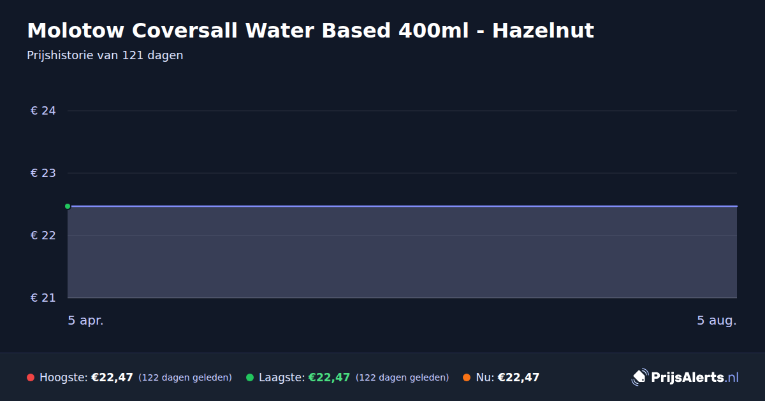
Task: Click the € 24 axis label
Action: point(43,111)
